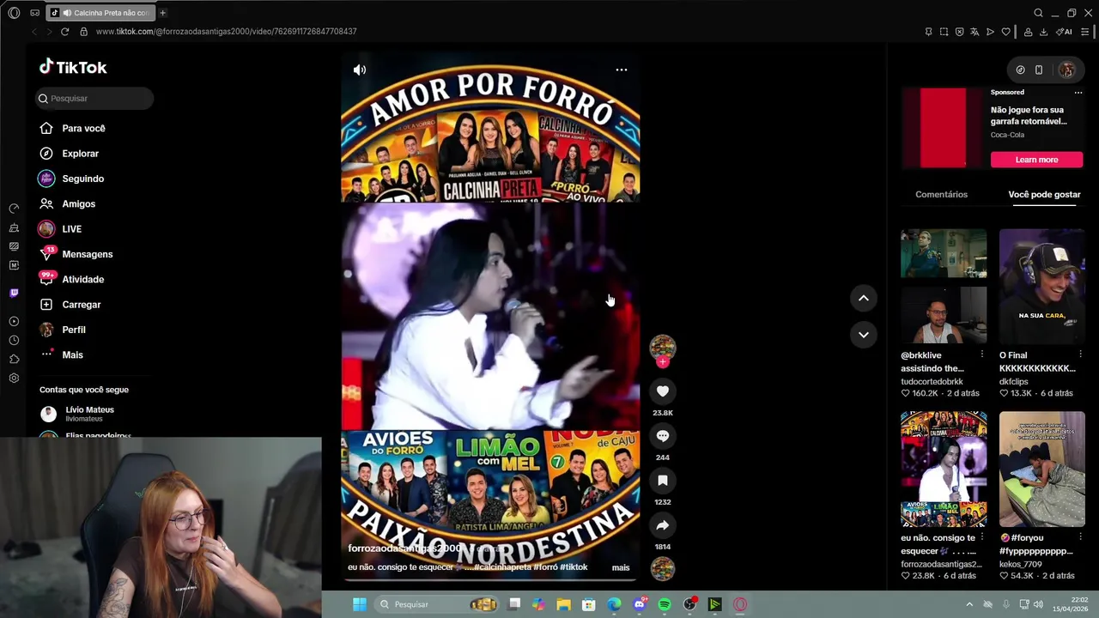Viewport: 1099px width, 618px height.
Task: Switch to the Comentários tab
Action: (941, 195)
